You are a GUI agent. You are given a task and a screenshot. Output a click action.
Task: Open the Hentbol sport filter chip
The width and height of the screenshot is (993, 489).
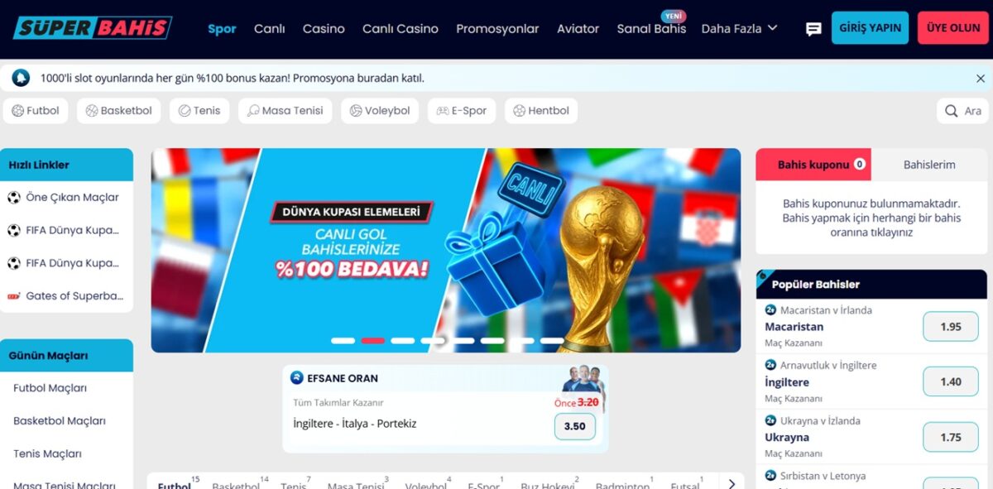[x=541, y=111]
